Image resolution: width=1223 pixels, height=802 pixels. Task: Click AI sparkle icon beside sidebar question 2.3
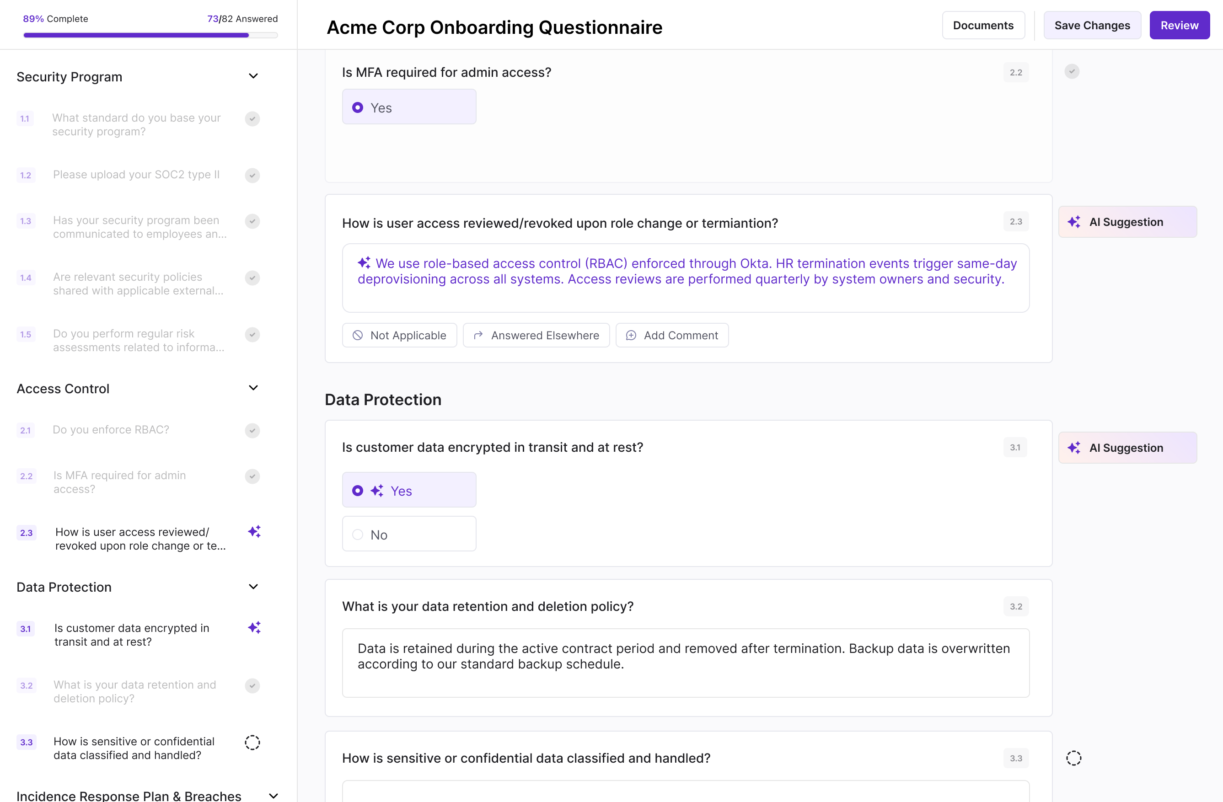(254, 531)
